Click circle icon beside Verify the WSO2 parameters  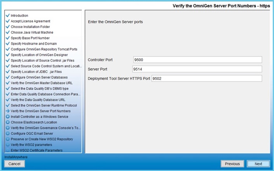coord(8,145)
